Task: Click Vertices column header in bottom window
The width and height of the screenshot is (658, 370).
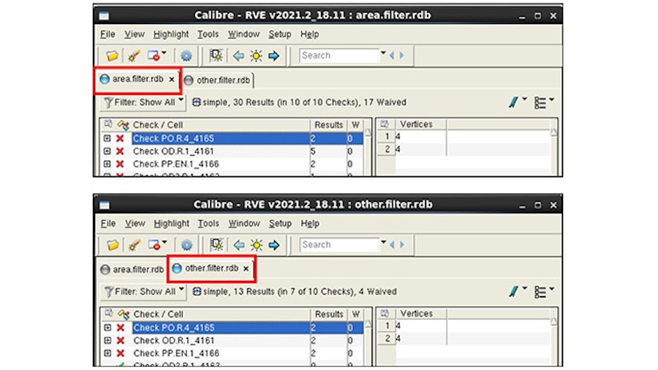Action: pyautogui.click(x=416, y=314)
